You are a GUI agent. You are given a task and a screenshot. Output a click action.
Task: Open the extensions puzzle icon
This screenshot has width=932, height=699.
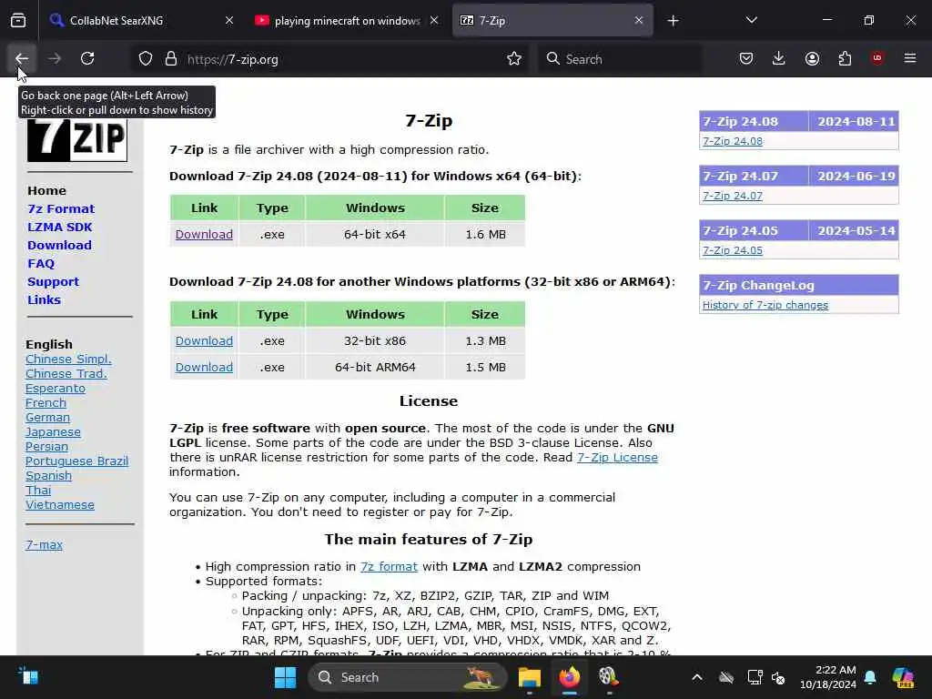(x=845, y=59)
